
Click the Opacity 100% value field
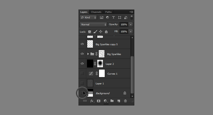pyautogui.click(x=124, y=25)
